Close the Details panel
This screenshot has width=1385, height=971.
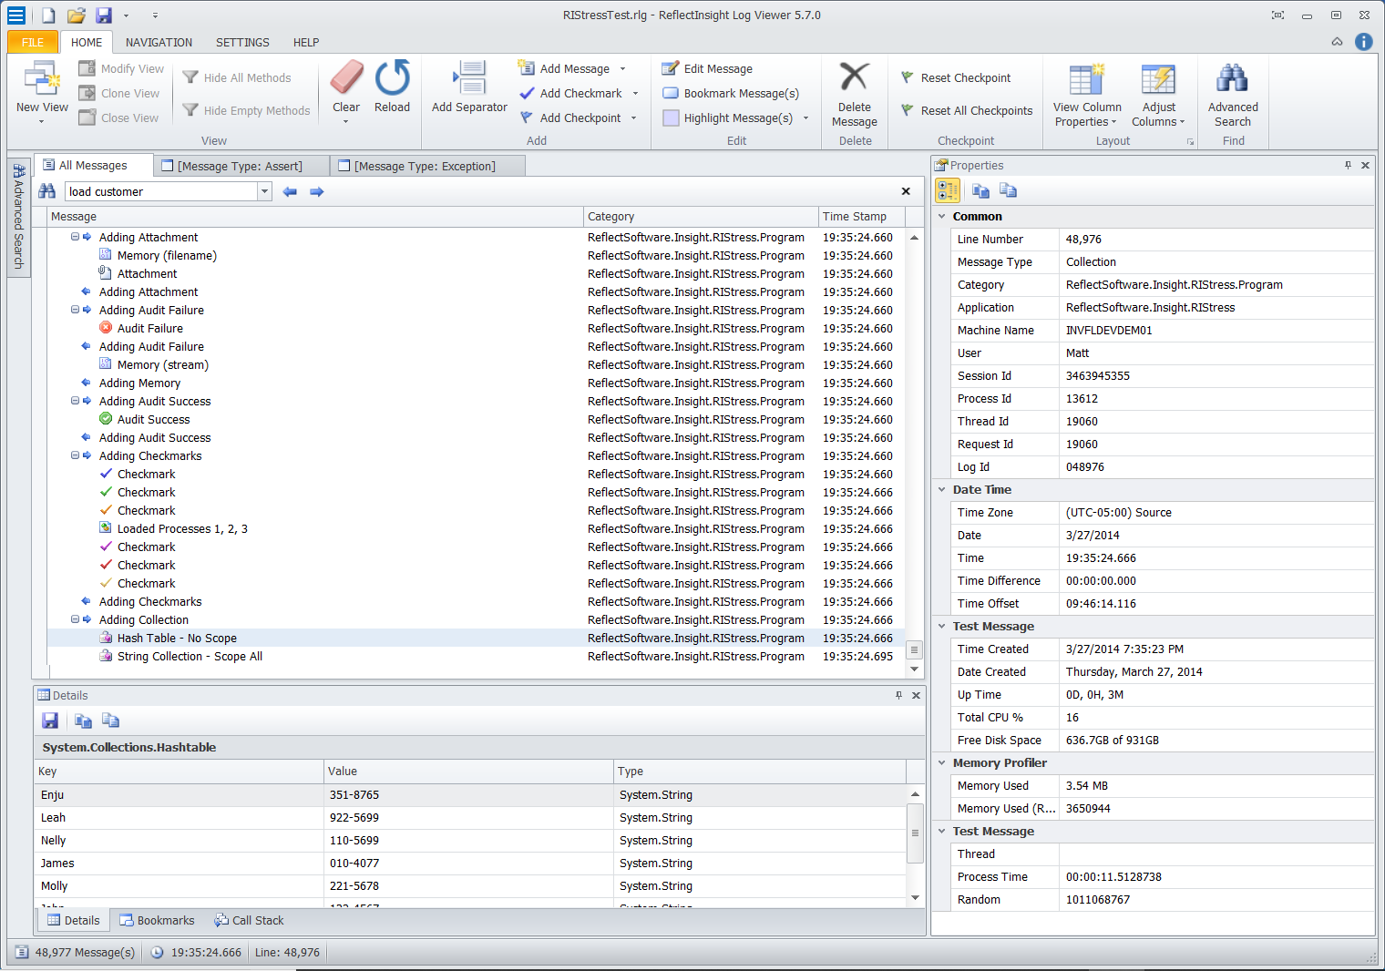[916, 695]
